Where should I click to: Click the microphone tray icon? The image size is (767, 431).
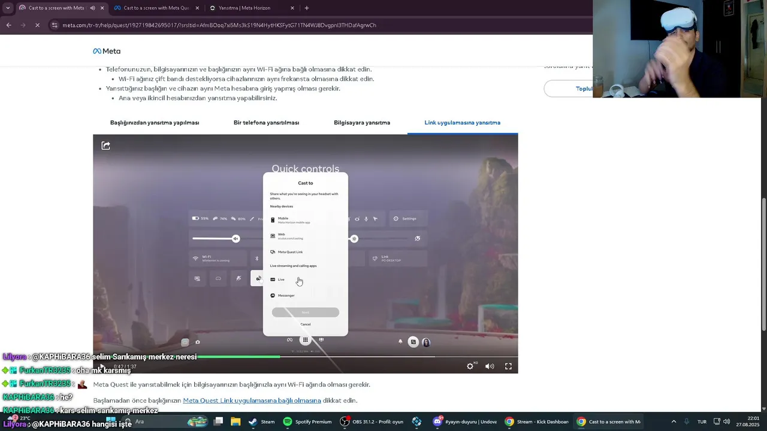[687, 421]
